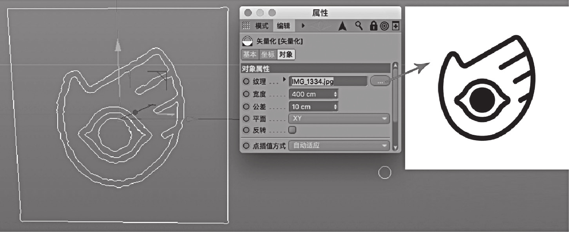
Task: Click the IMG_1334.jpg texture field
Action: (328, 81)
